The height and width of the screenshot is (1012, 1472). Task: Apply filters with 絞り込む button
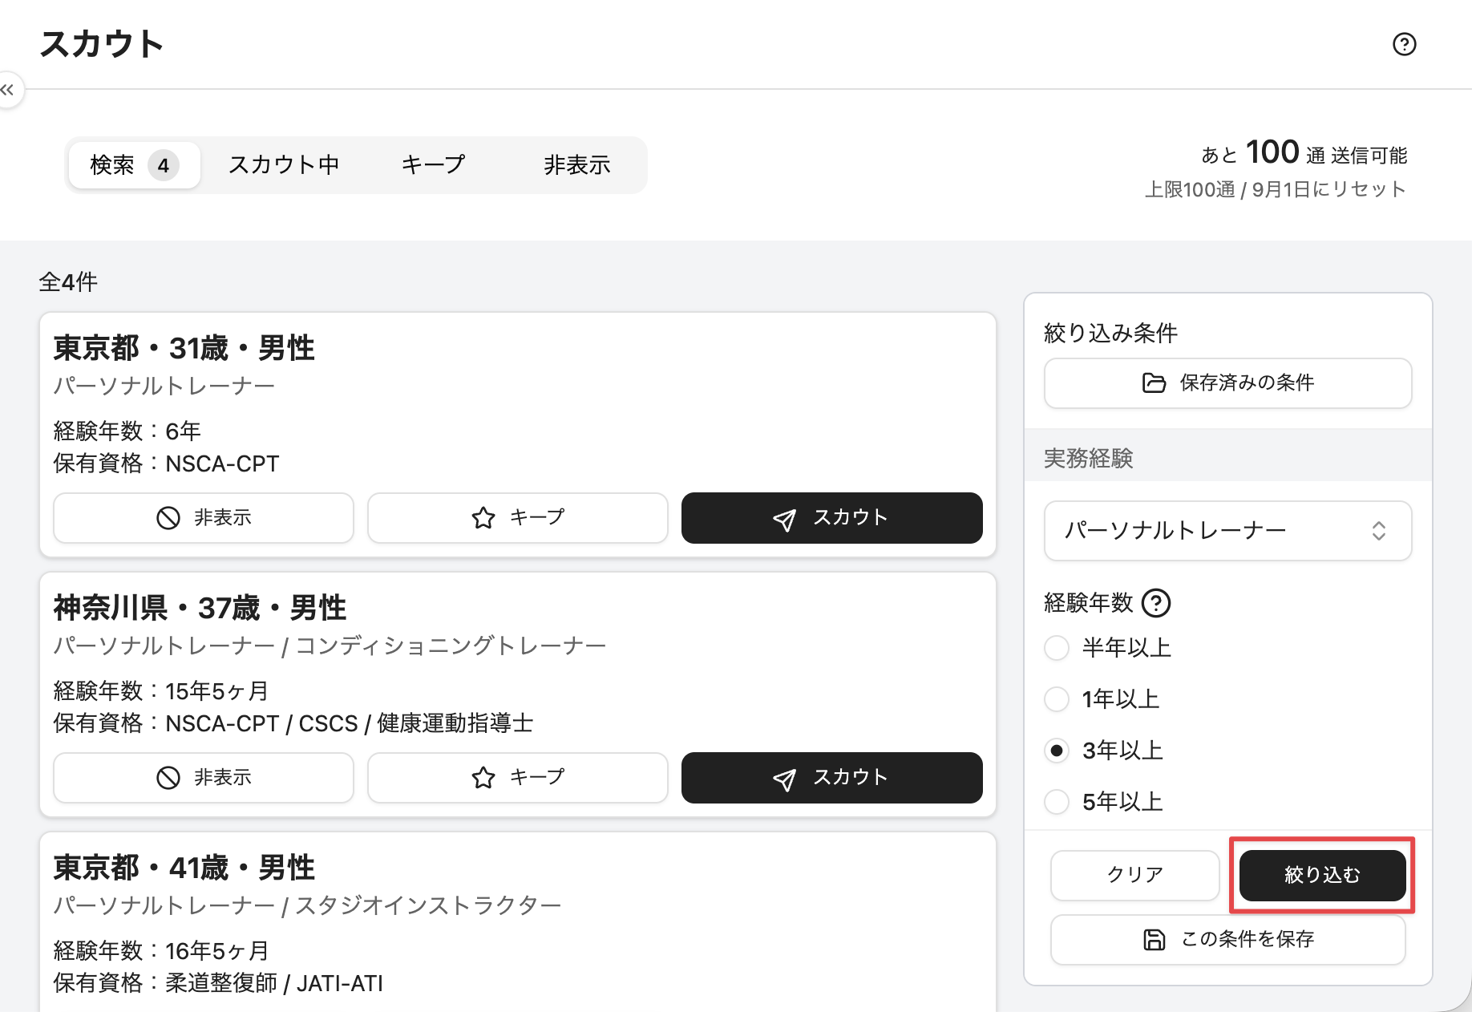coord(1322,875)
